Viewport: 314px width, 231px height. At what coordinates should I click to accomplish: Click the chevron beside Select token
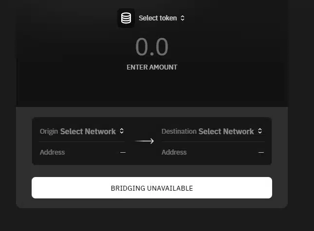183,18
